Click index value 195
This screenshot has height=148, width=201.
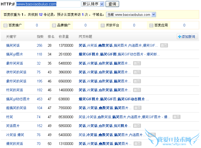[40, 81]
